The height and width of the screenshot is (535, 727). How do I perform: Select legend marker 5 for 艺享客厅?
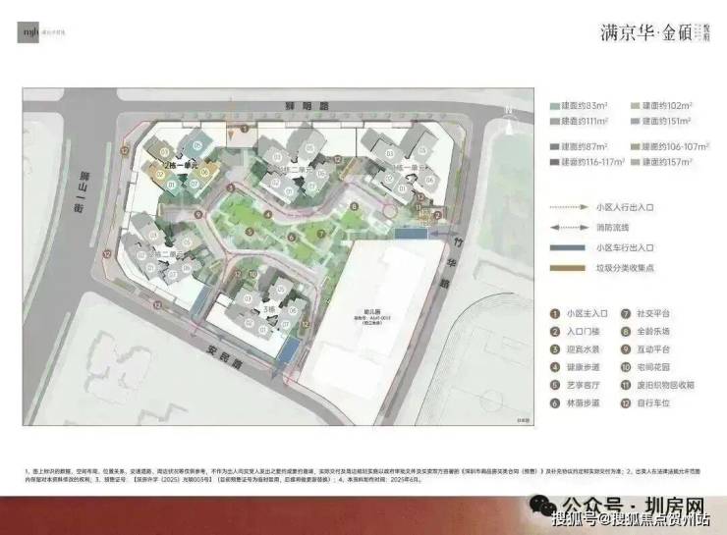point(557,386)
